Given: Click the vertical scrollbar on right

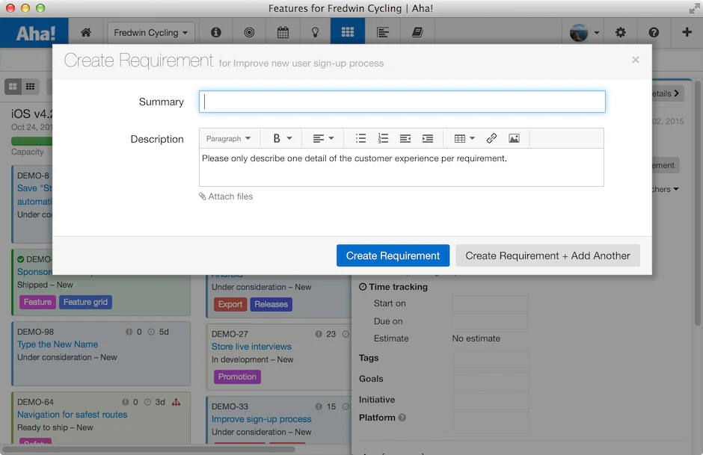Looking at the screenshot, I should coord(697,203).
